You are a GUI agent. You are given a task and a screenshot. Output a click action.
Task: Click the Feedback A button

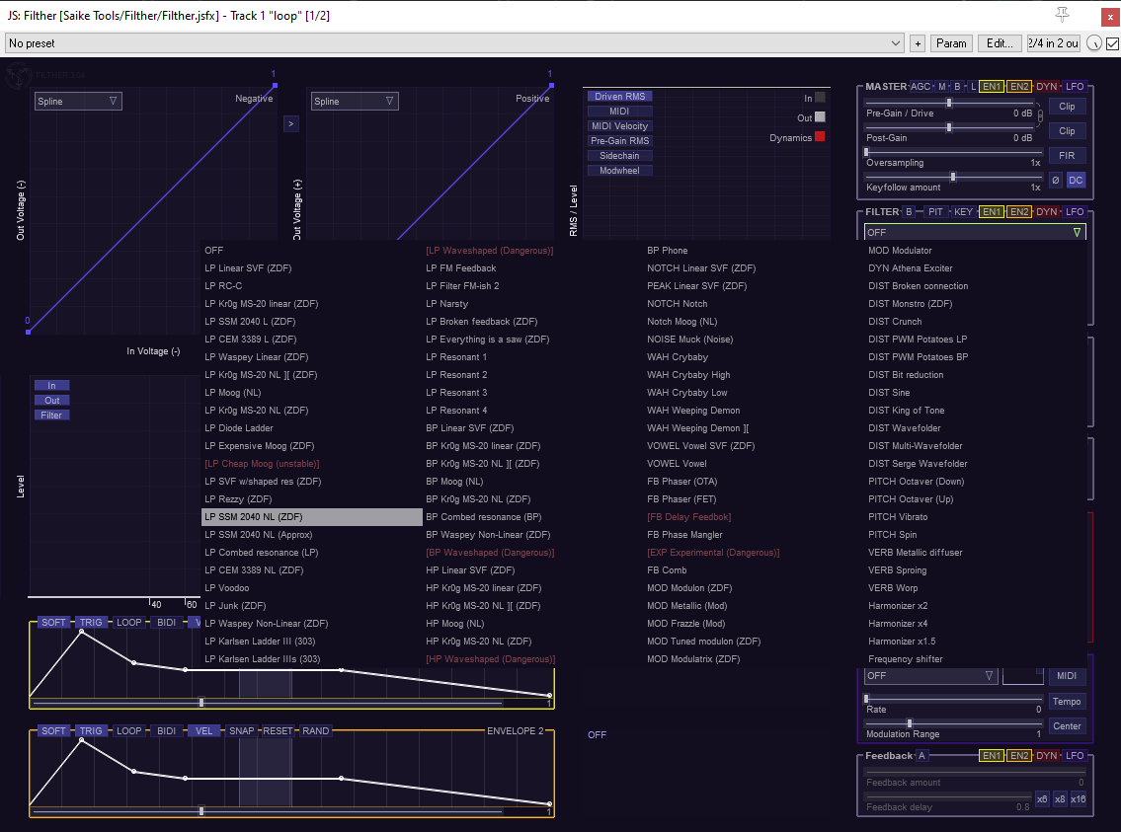[x=921, y=756]
